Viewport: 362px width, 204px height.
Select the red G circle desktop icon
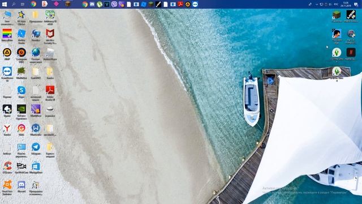pyautogui.click(x=21, y=130)
